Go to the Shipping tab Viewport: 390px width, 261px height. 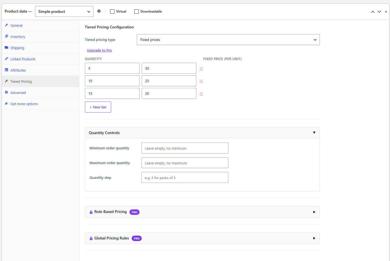pos(40,48)
